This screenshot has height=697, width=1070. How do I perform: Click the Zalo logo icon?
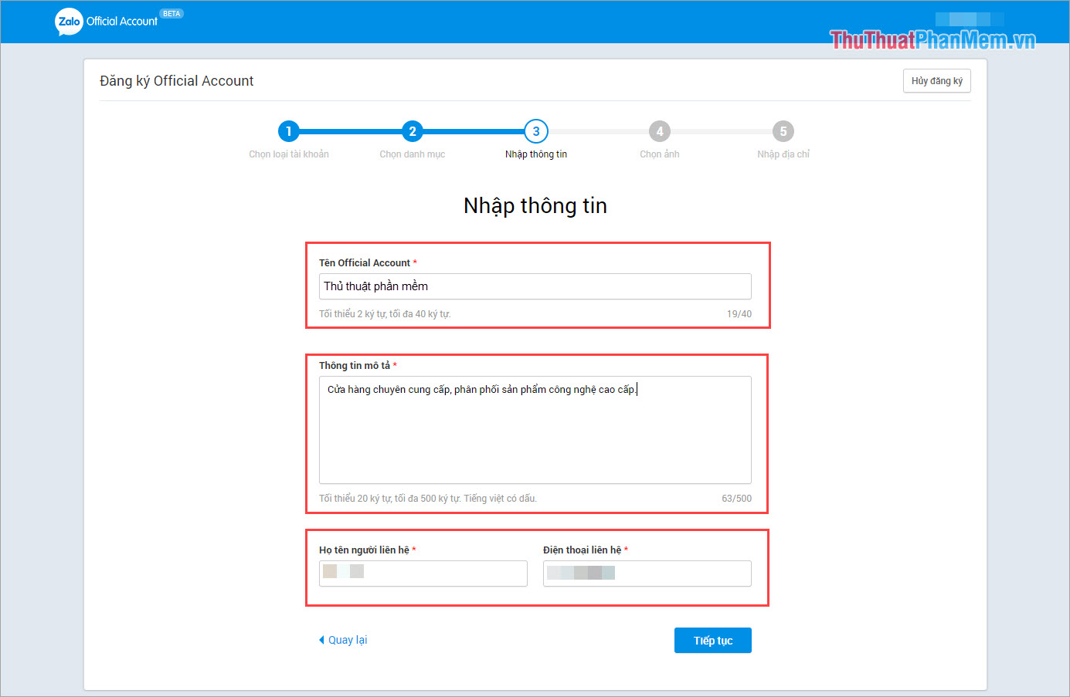pos(69,22)
